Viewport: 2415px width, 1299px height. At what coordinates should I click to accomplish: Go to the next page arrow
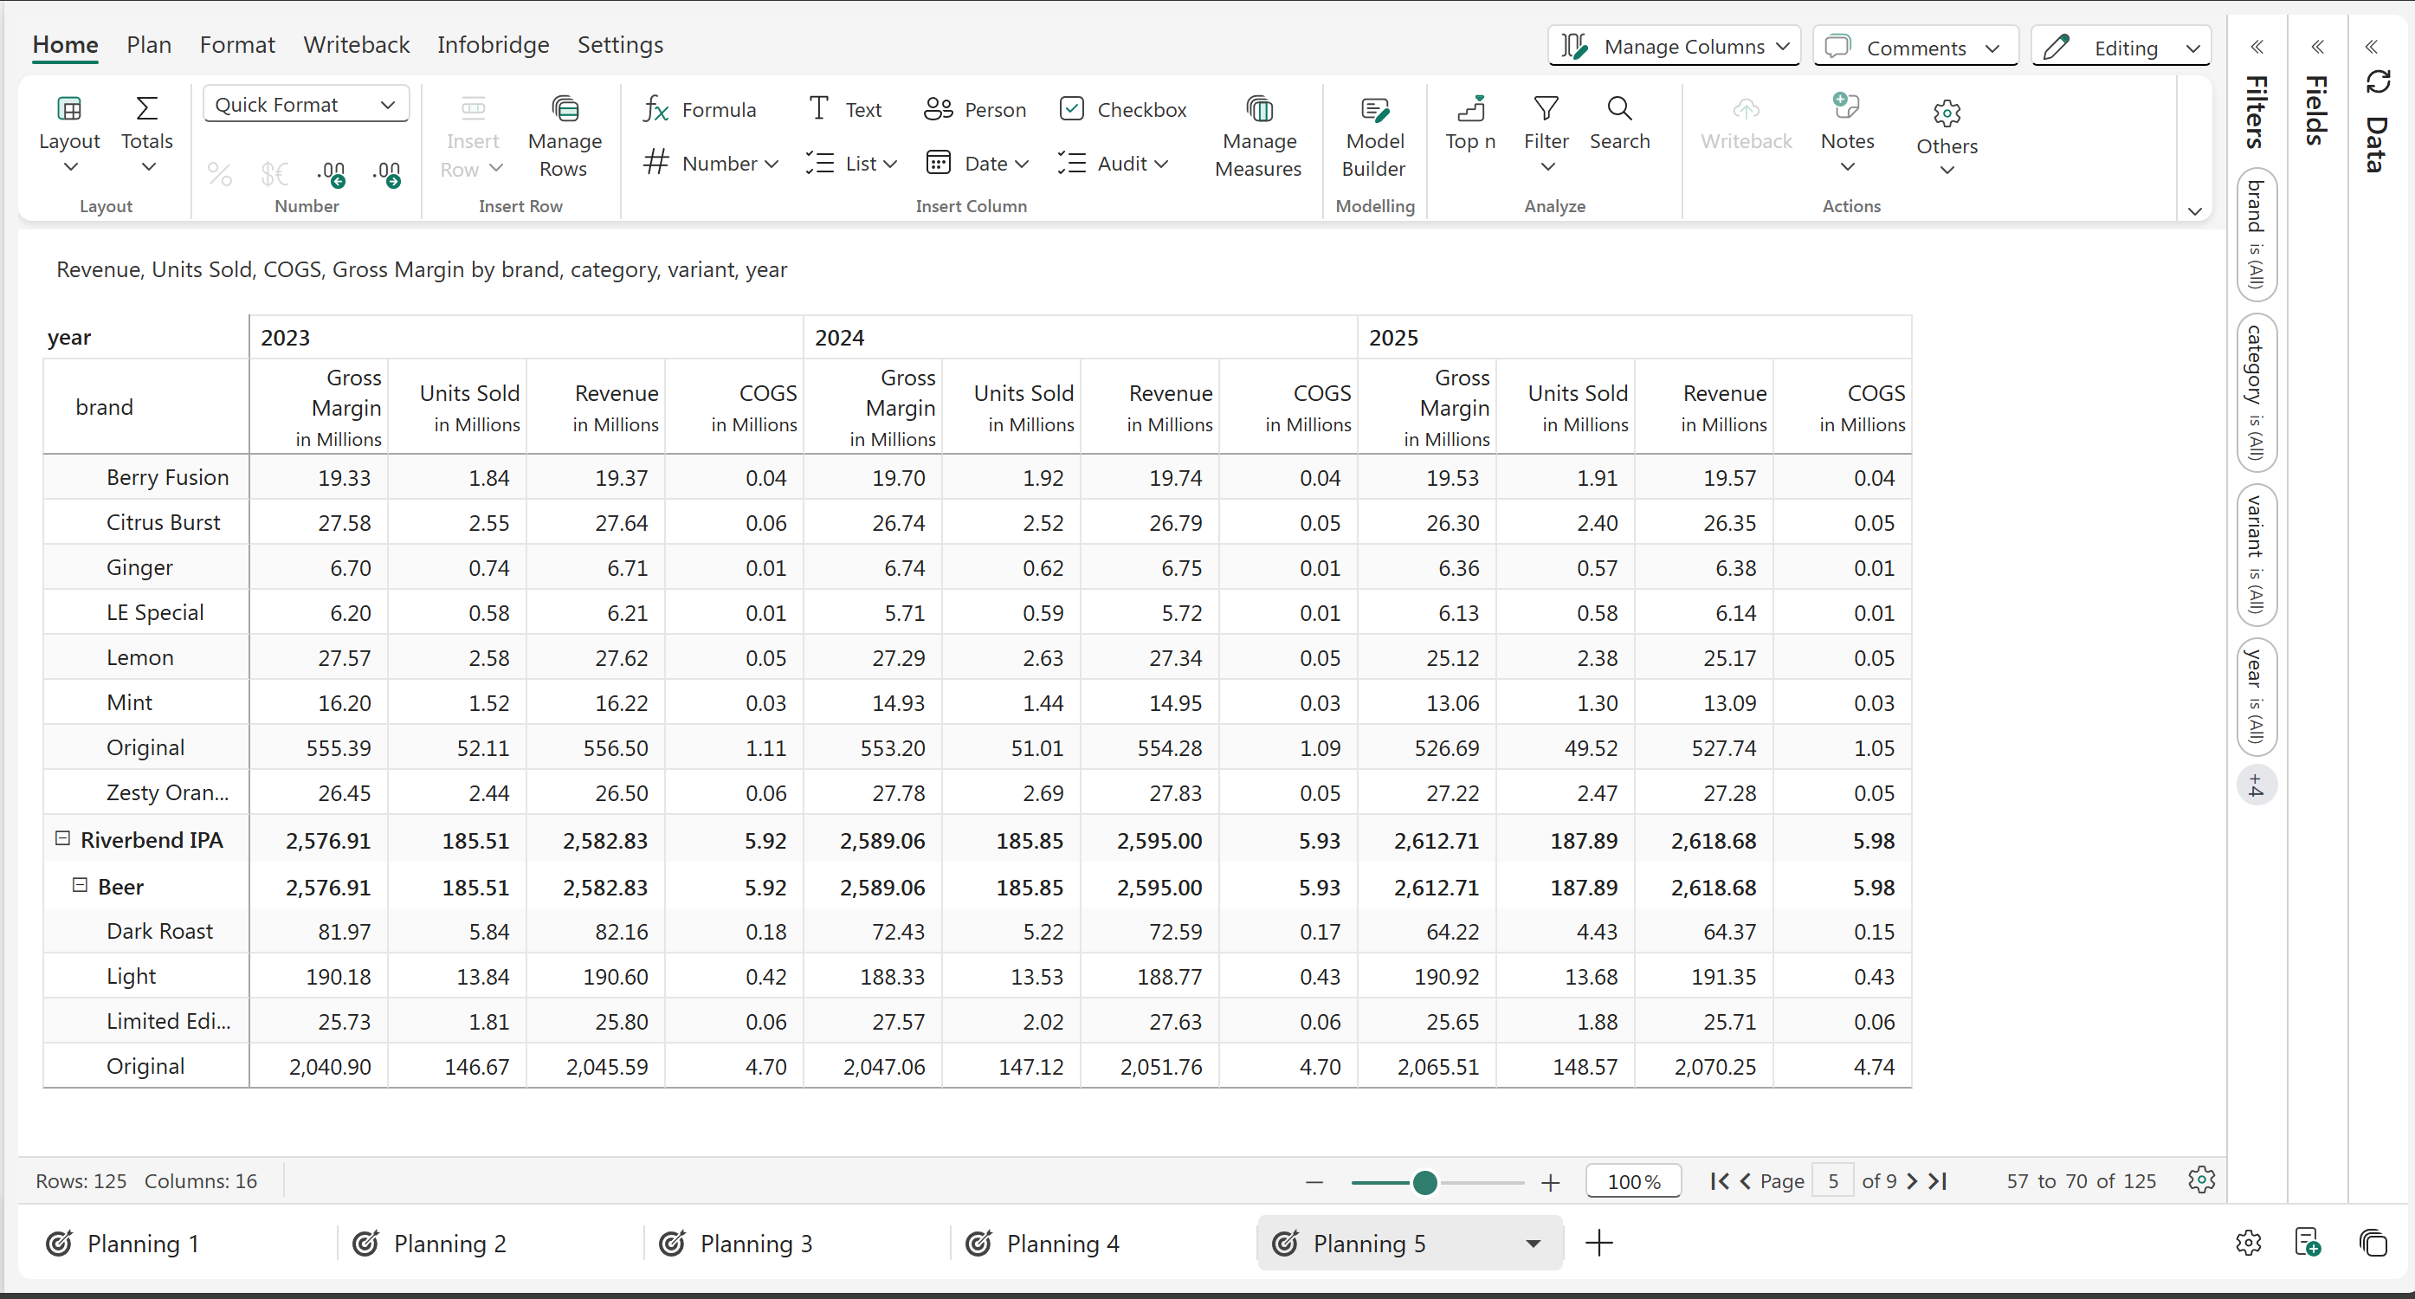tap(1912, 1181)
